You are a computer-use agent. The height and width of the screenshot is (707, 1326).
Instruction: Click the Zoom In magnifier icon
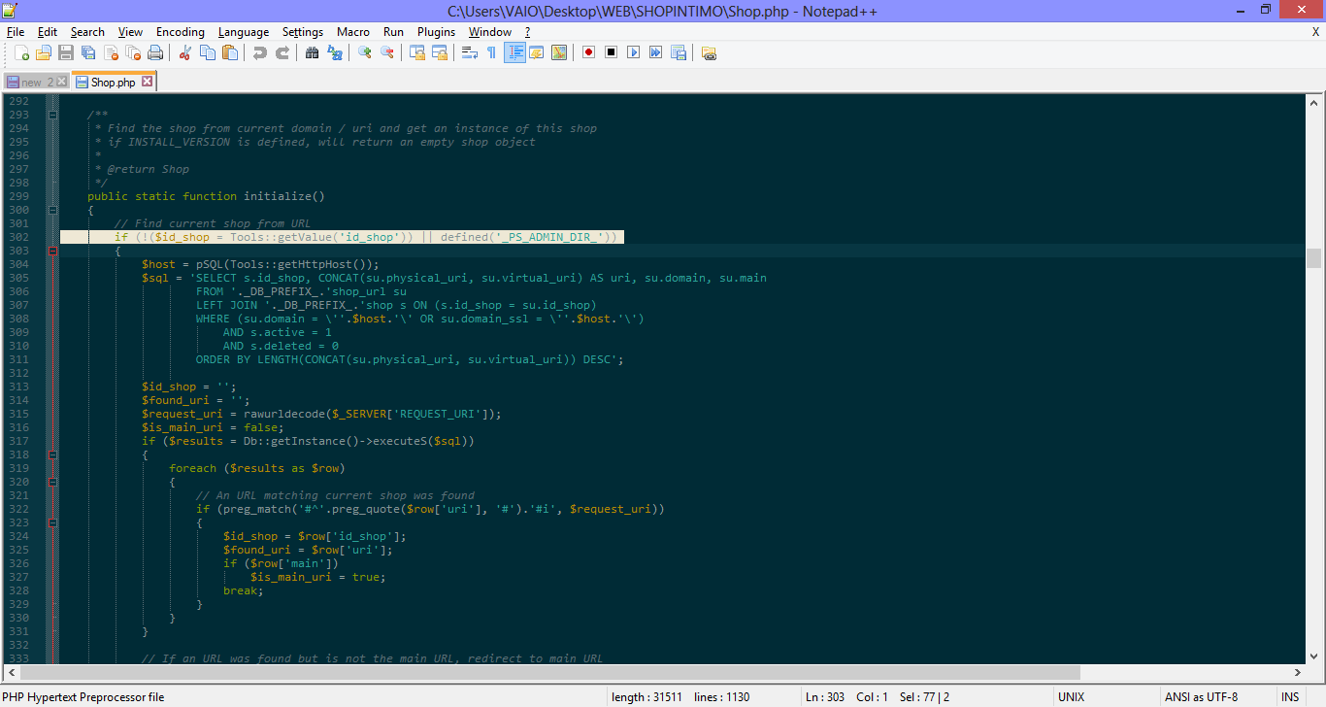click(365, 52)
